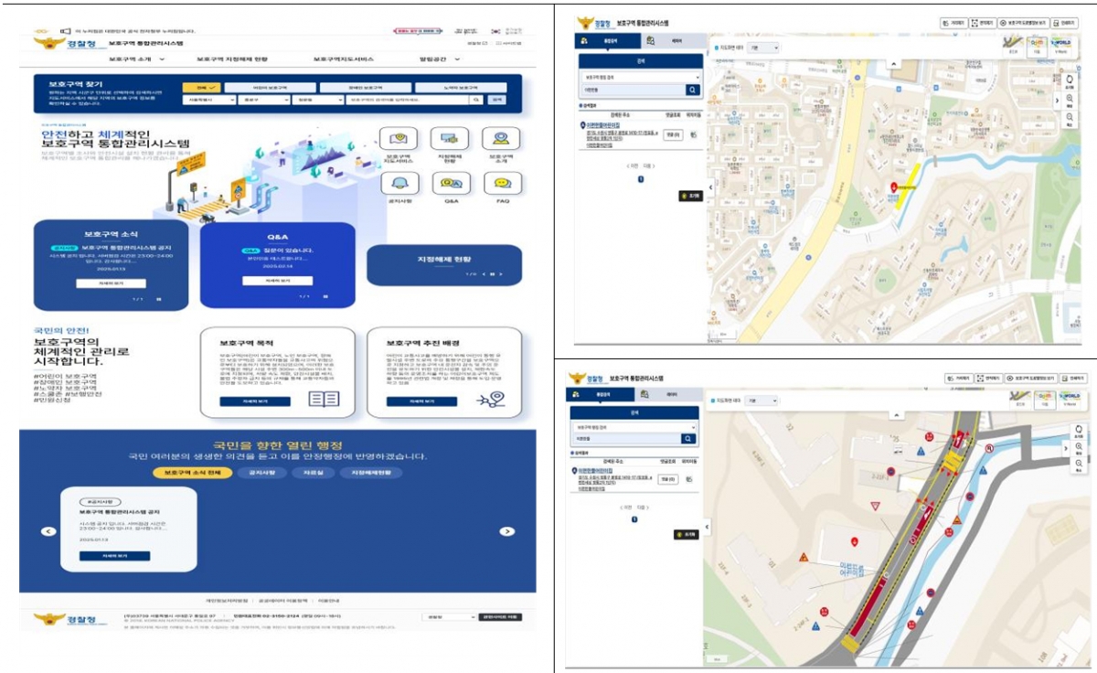
Task: Select the 어린이 보호구역 filter option
Action: [x=270, y=88]
